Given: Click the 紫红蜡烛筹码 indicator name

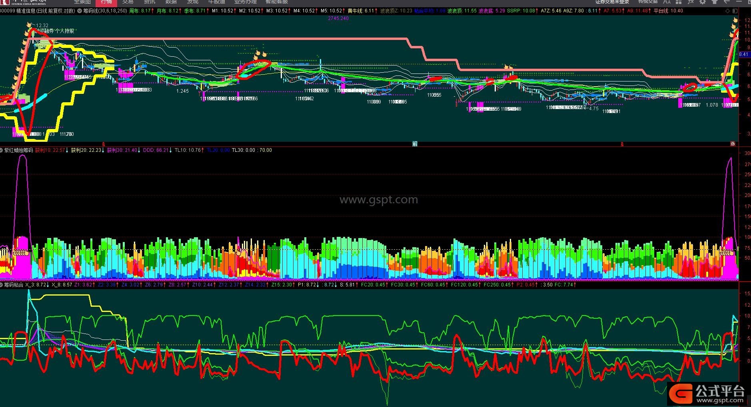Looking at the screenshot, I should coord(18,150).
